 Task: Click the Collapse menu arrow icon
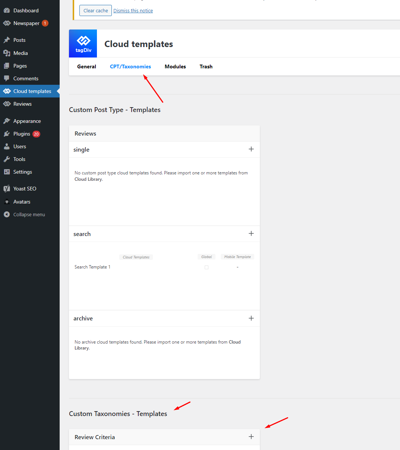[x=7, y=214]
